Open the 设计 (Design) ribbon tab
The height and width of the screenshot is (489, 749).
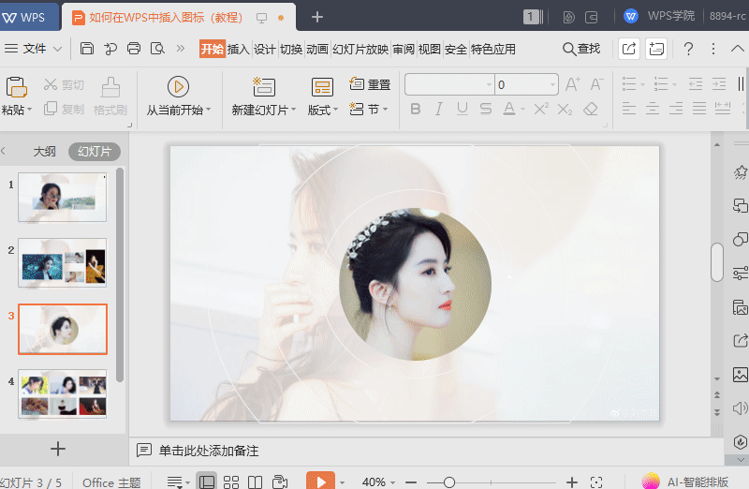point(265,49)
